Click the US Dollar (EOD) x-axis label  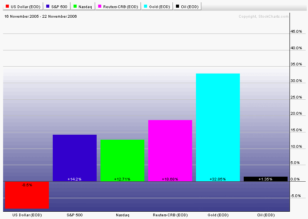tap(27, 215)
